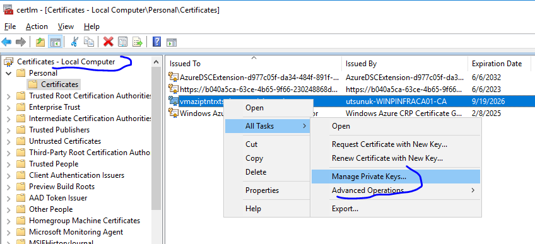Click the tree pane vertical scrollbar thumb
The image size is (535, 244).
156,139
